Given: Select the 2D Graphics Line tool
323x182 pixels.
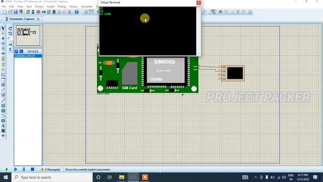Looking at the screenshot, I should coord(3,101).
